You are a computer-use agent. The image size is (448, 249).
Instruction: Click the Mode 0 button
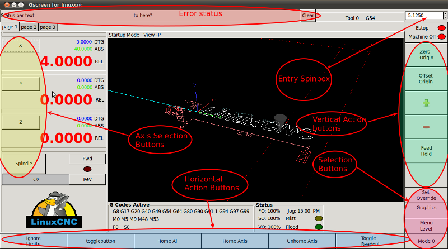pyautogui.click(x=426, y=241)
